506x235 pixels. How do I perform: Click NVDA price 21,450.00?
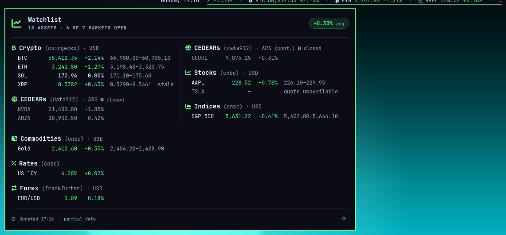click(x=63, y=109)
